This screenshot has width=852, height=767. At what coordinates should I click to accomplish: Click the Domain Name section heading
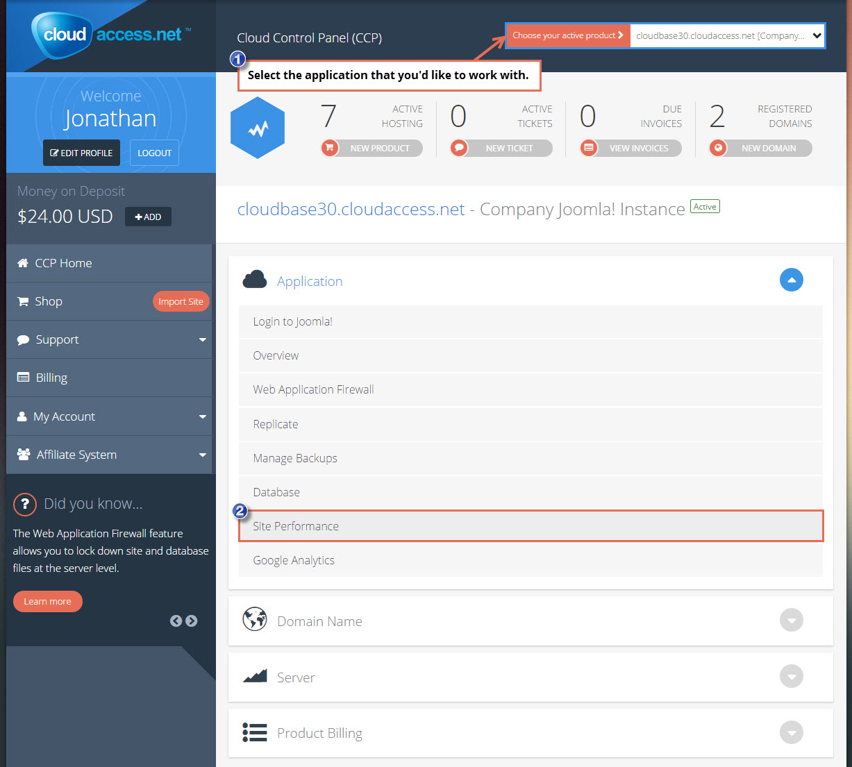pyautogui.click(x=319, y=621)
